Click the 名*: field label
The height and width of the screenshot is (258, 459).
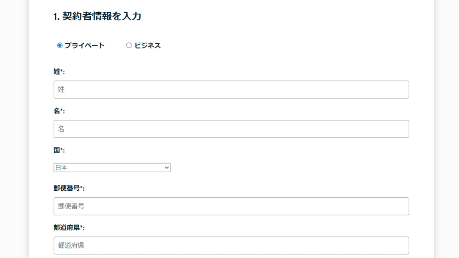pyautogui.click(x=59, y=111)
